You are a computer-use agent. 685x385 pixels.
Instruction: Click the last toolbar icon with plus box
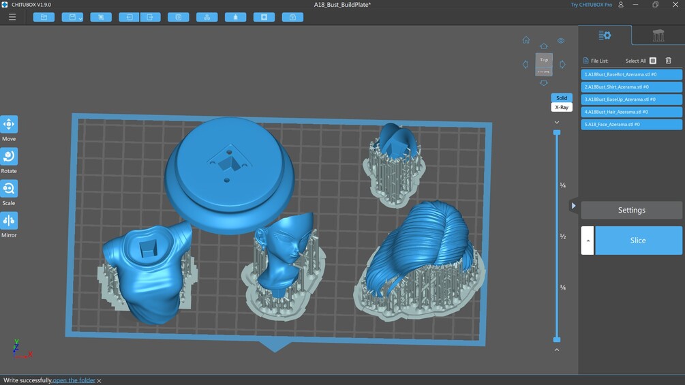292,18
